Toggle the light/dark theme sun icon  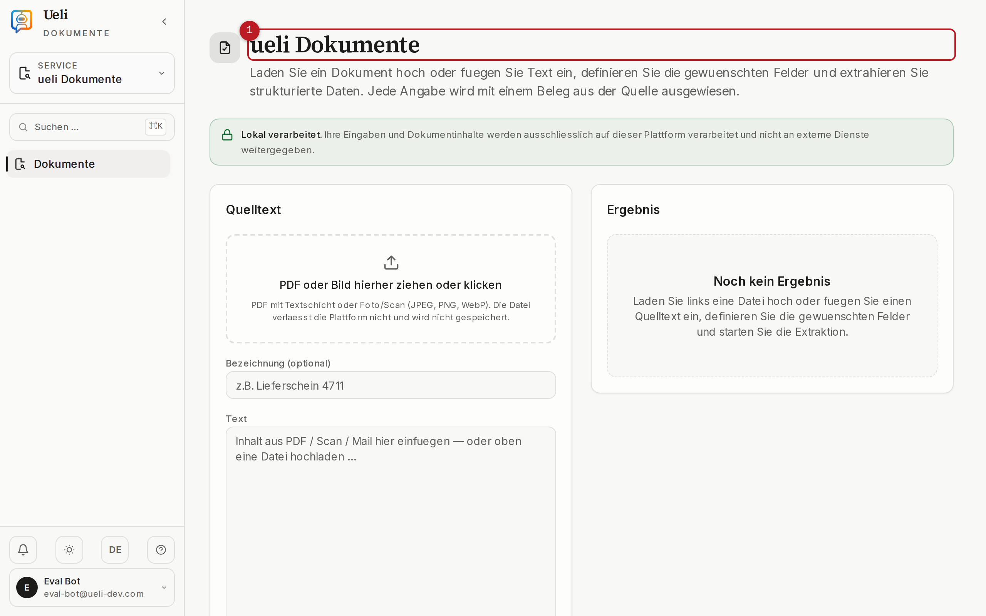pyautogui.click(x=69, y=550)
